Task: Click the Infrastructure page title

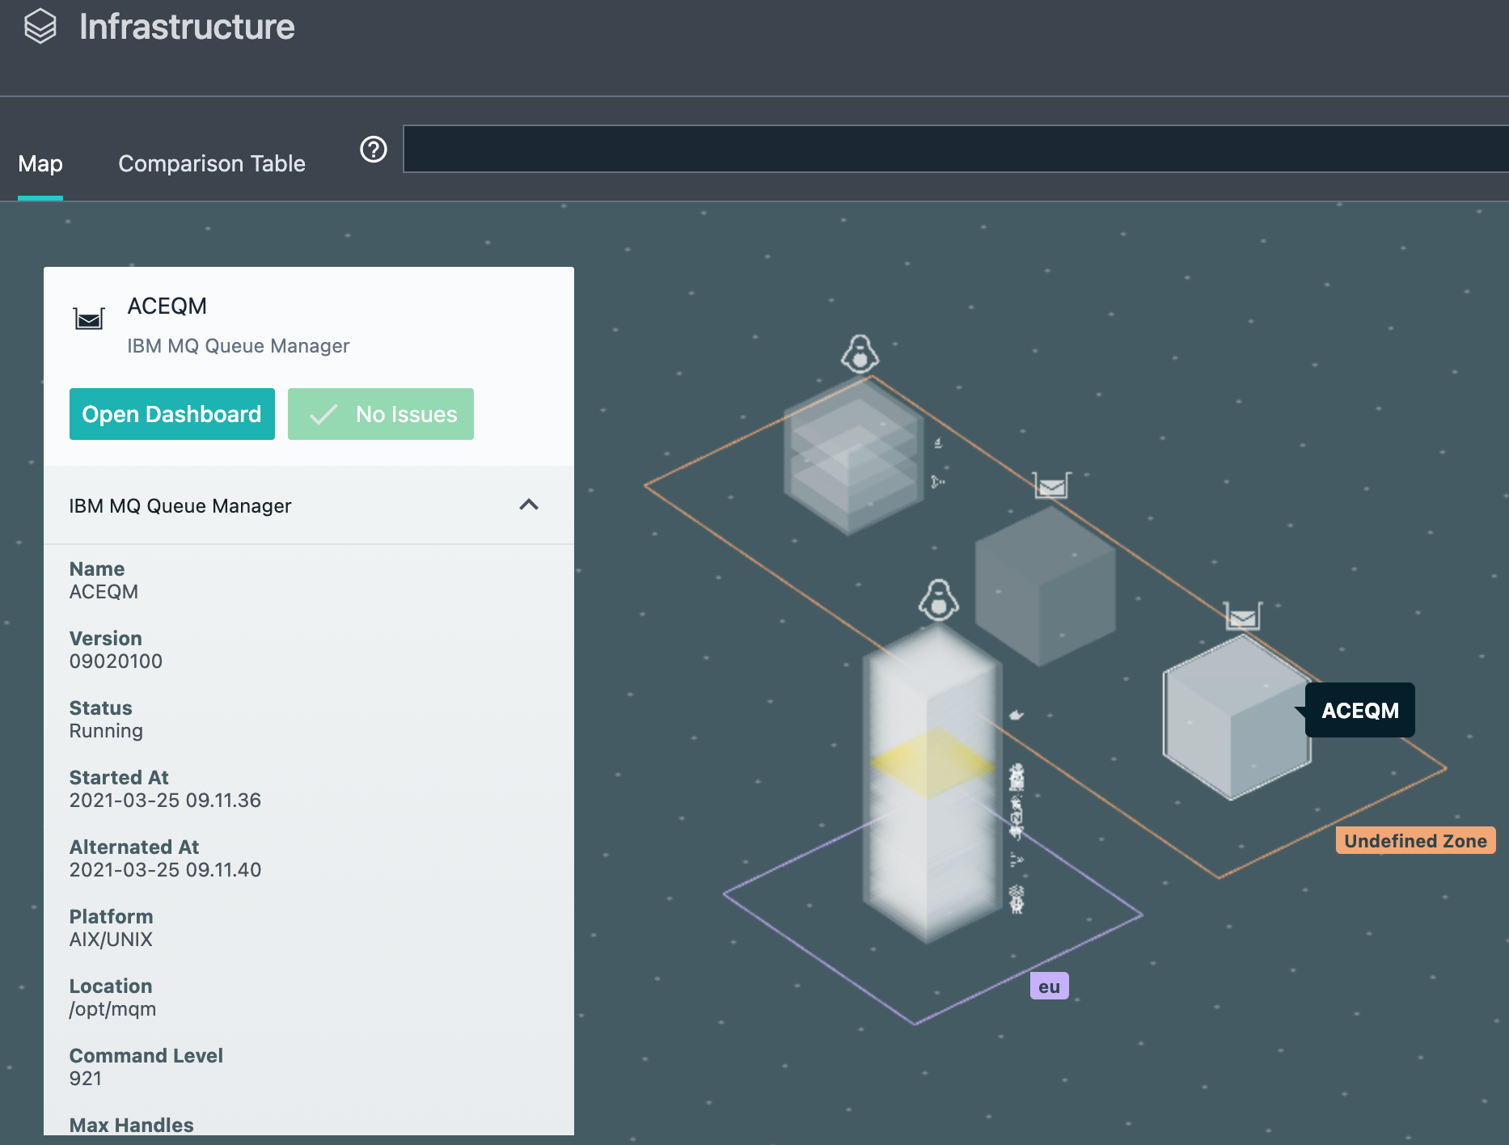Action: [x=187, y=27]
